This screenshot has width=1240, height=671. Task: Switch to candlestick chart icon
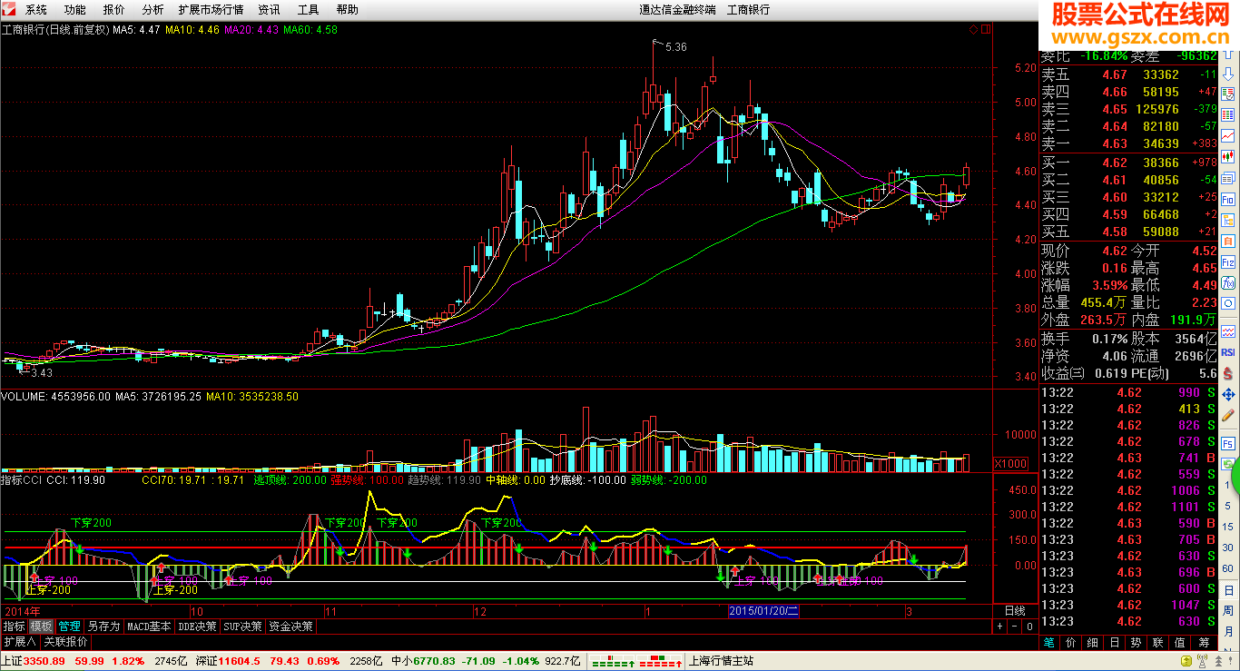pos(1227,156)
